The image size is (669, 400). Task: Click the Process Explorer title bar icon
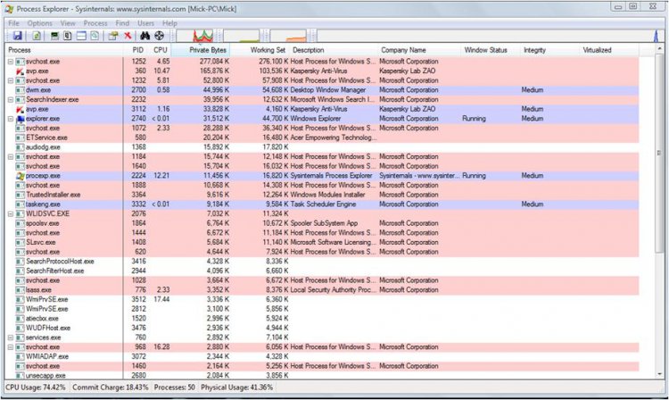9,9
